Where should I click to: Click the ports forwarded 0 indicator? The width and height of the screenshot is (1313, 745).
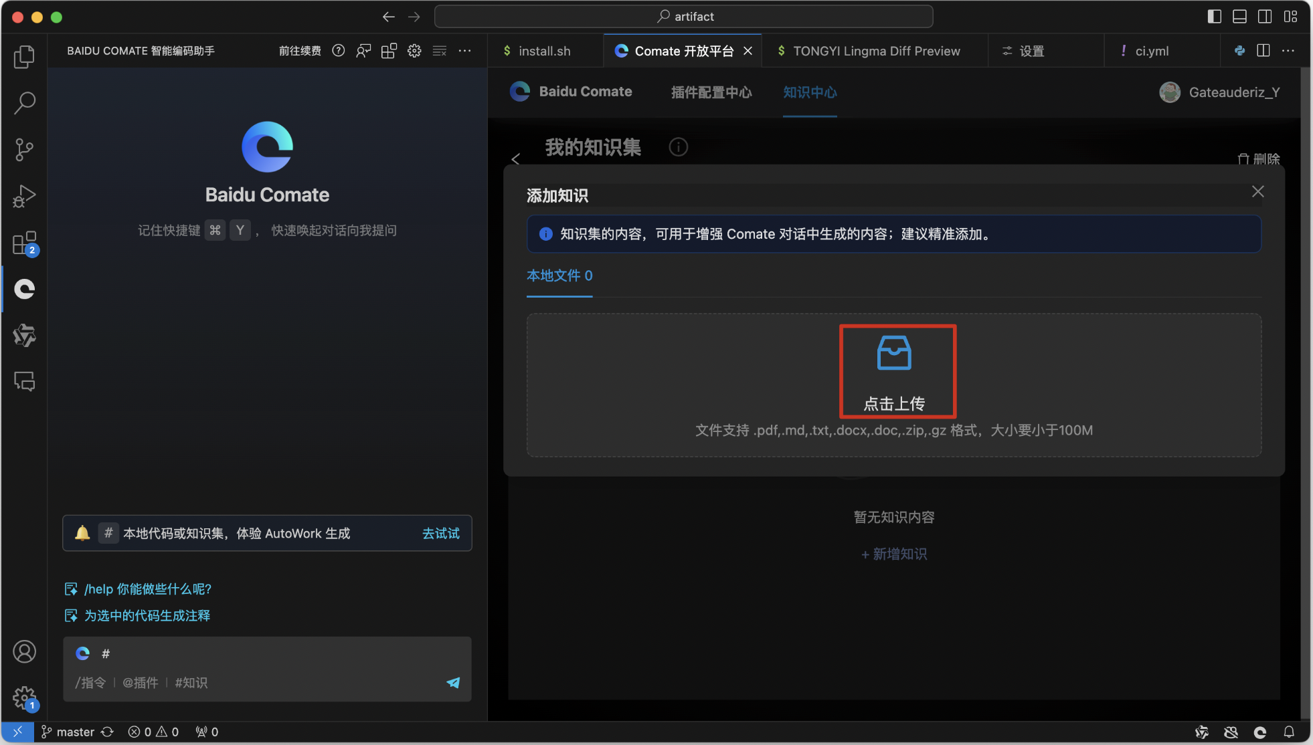click(207, 732)
